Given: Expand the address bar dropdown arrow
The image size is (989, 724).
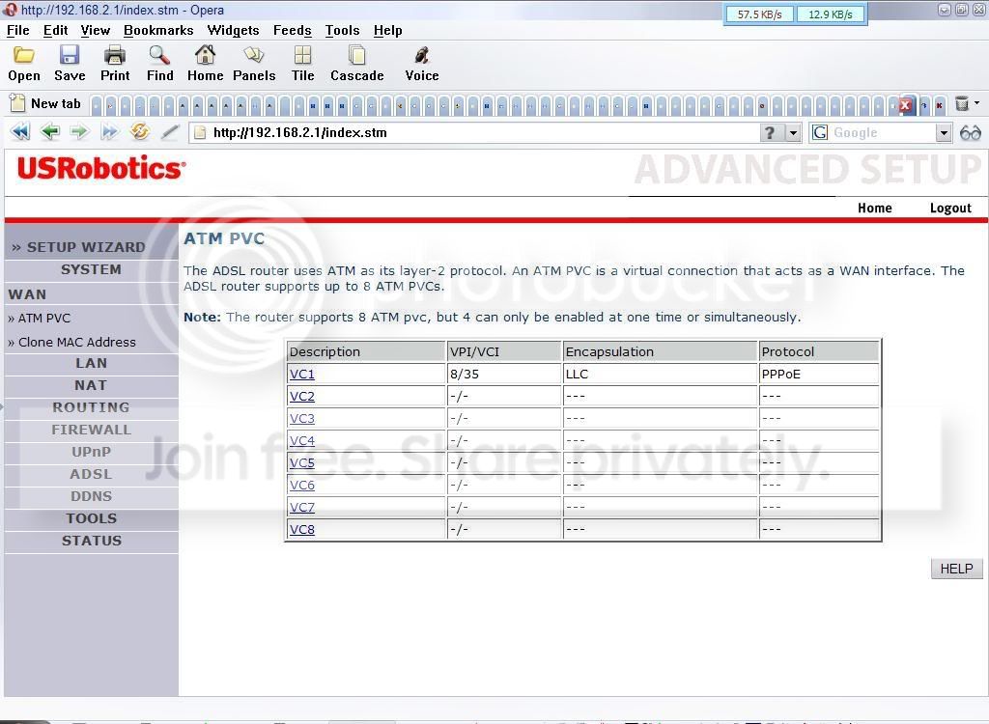Looking at the screenshot, I should 793,133.
